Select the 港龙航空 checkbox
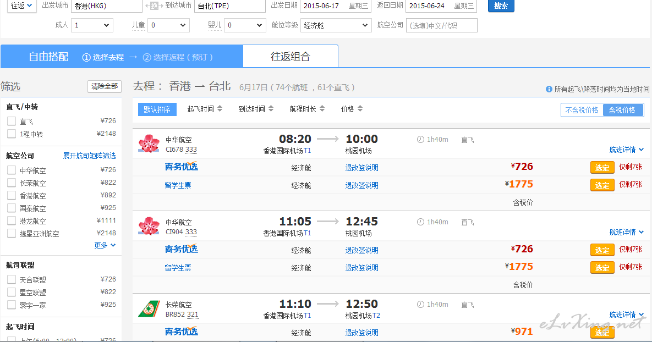Screen dimensions: 652x342 (12, 220)
